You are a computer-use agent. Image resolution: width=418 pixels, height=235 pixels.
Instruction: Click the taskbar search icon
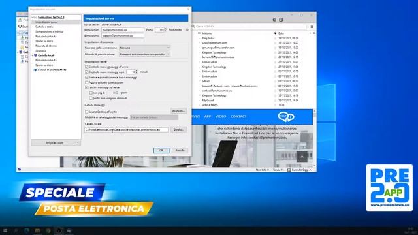16,230
